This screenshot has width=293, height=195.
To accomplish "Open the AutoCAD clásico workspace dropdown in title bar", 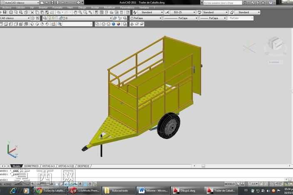I will (20, 2).
